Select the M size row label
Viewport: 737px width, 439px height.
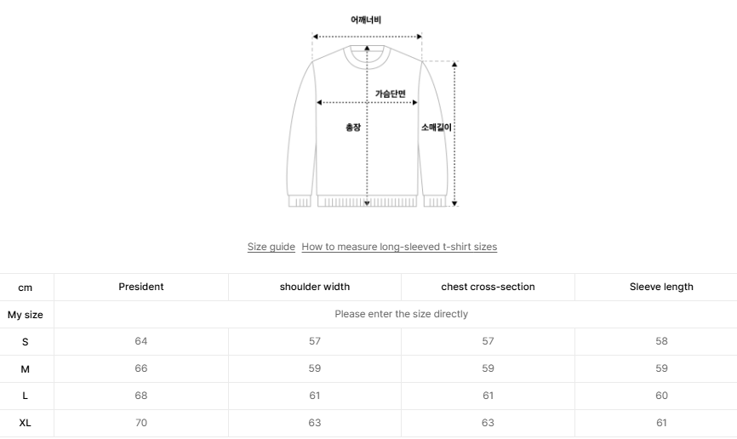tap(26, 368)
